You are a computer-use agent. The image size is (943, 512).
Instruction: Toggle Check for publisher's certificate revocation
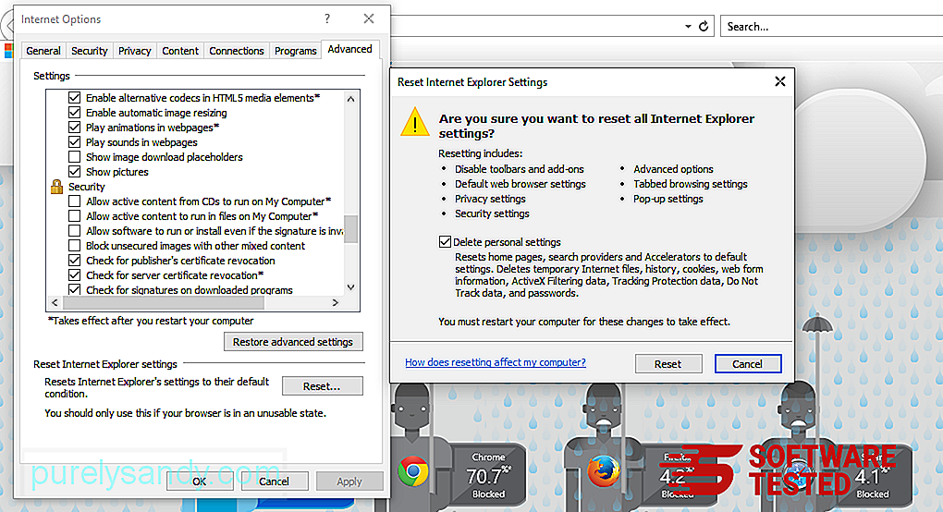[75, 261]
